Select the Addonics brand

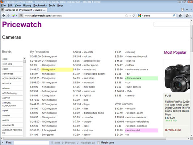pos(7,83)
